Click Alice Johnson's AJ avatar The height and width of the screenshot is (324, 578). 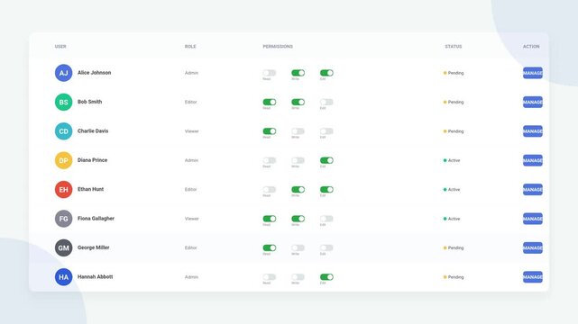click(63, 73)
